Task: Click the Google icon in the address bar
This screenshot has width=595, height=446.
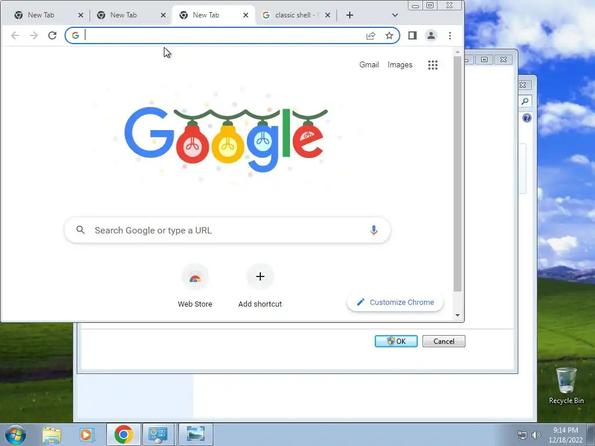Action: [76, 35]
